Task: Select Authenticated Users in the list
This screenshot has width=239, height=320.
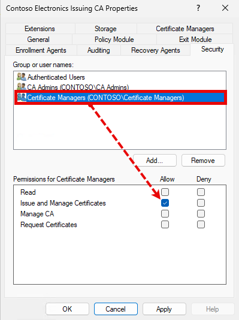Action: tap(120, 77)
